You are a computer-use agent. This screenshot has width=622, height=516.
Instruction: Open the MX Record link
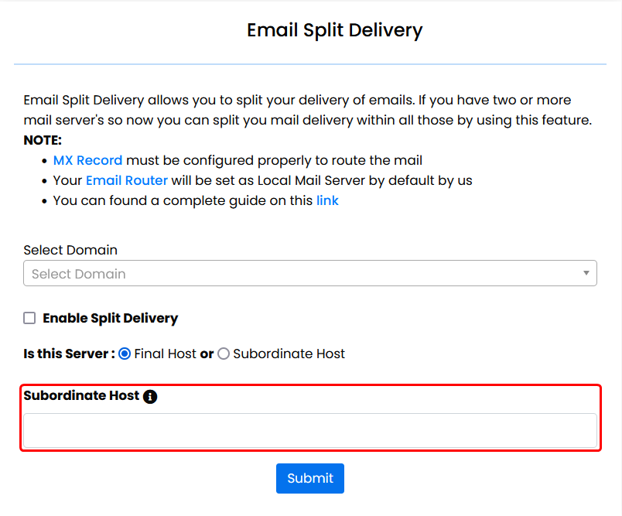87,160
